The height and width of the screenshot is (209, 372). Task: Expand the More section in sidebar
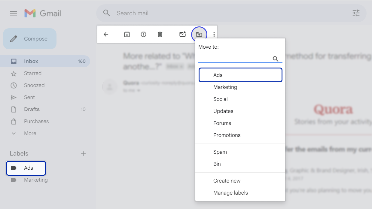click(x=30, y=133)
